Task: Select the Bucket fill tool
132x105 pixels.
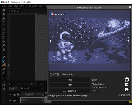Action: [x=4, y=69]
